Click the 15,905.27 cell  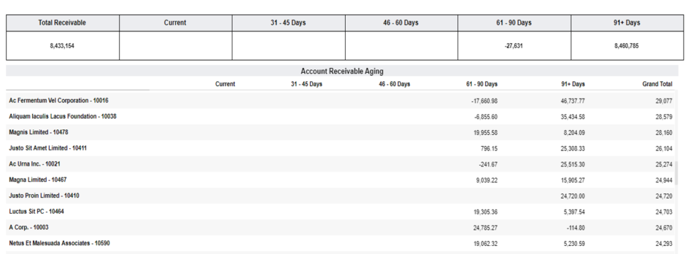[x=573, y=181]
